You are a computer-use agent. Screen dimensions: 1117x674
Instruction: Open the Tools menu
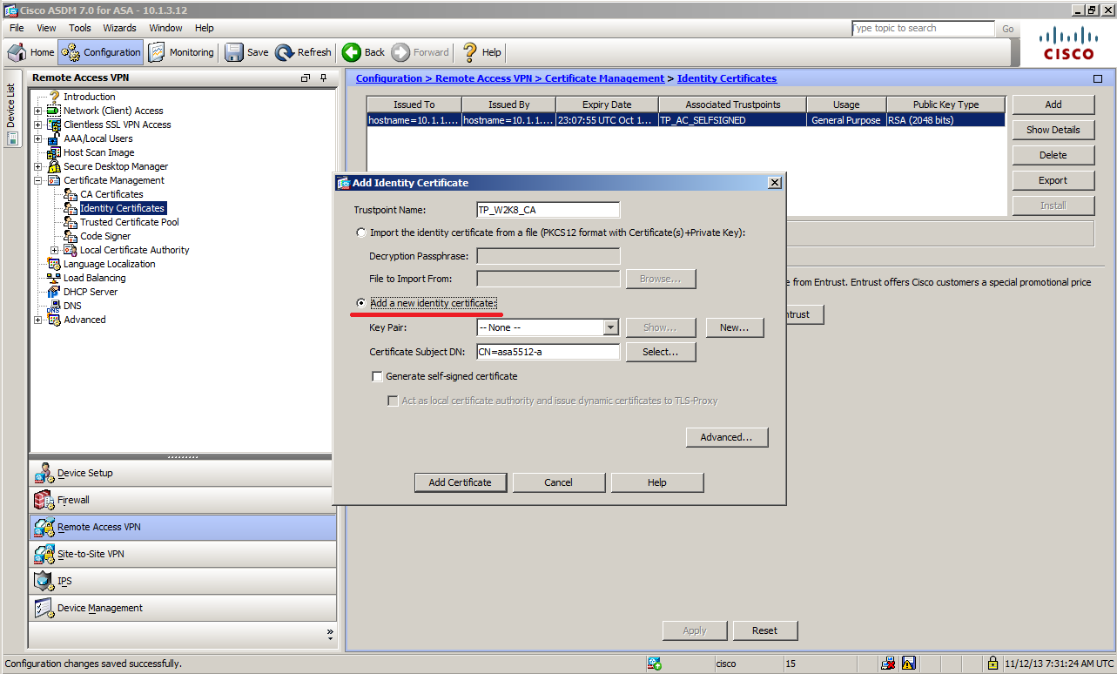[79, 28]
